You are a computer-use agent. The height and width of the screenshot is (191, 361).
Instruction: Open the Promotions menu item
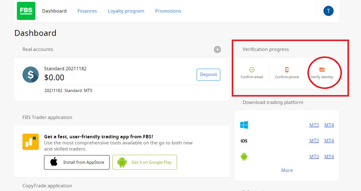point(168,11)
